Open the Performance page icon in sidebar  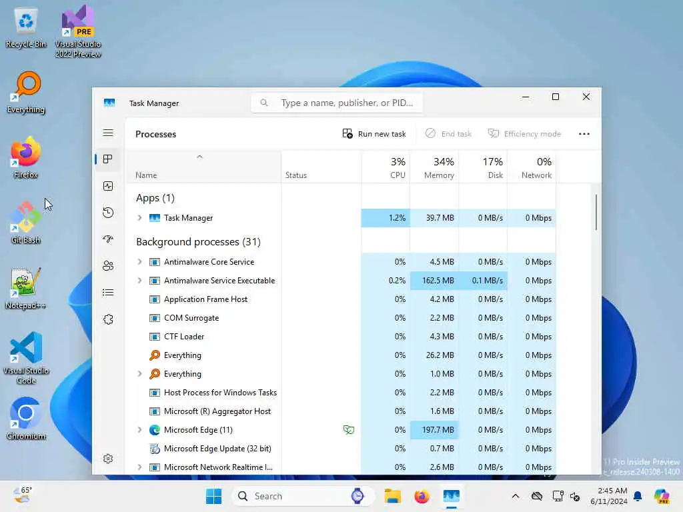click(x=108, y=187)
